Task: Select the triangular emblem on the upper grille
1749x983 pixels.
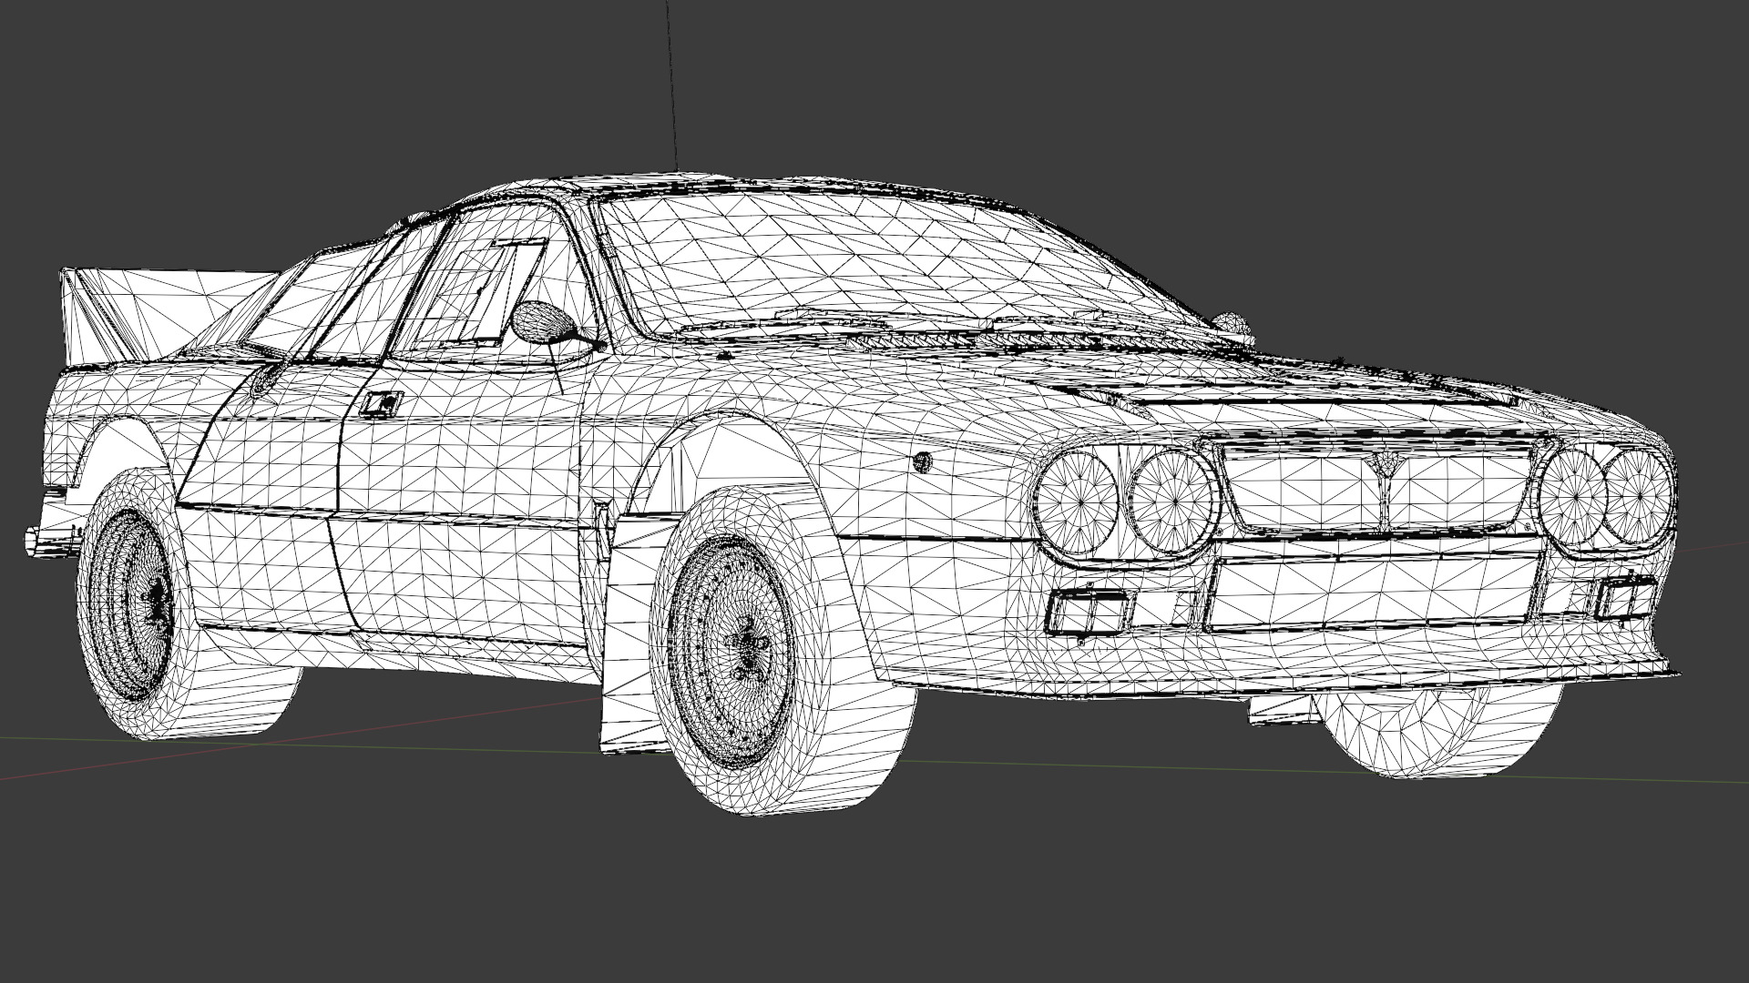Action: click(x=1386, y=462)
